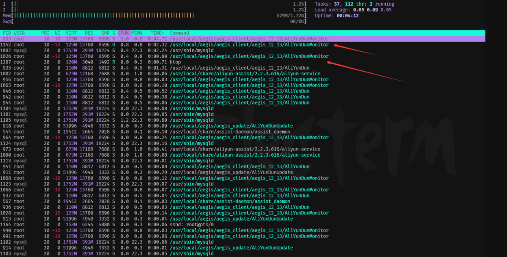Click the Load average readout
Viewport: 507px width, 257px height.
[353, 10]
